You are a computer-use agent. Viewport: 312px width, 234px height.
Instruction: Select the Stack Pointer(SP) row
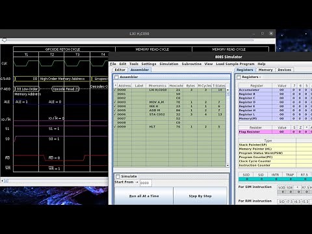[275, 145]
